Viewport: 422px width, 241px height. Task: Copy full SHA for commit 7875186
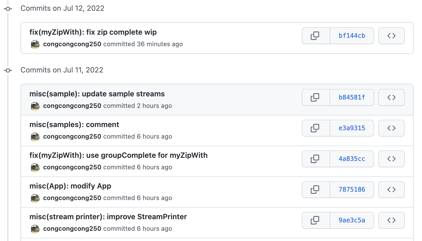pyautogui.click(x=315, y=190)
